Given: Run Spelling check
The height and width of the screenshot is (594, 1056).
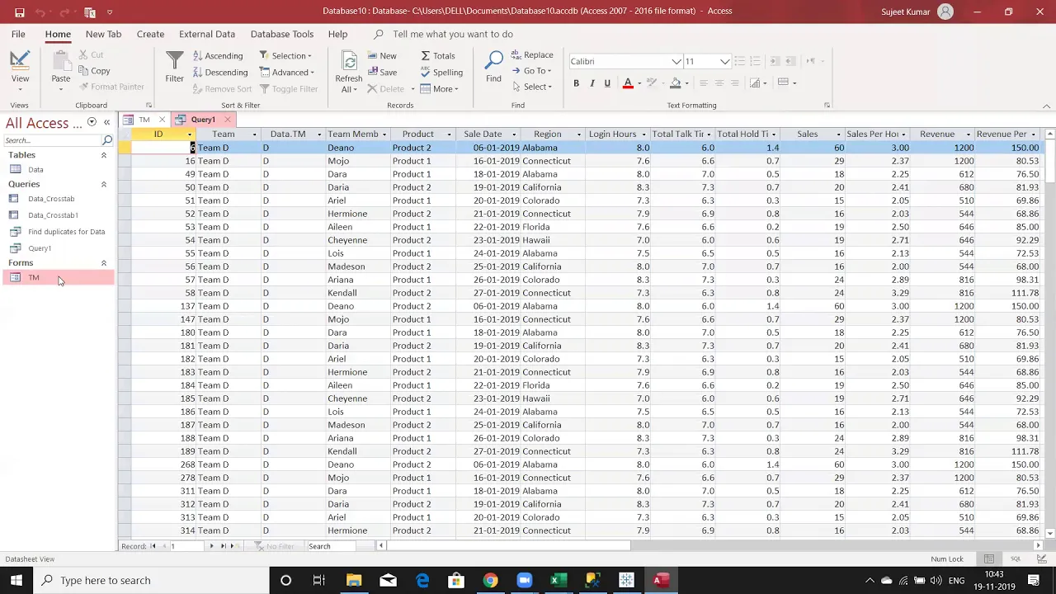Looking at the screenshot, I should (441, 72).
